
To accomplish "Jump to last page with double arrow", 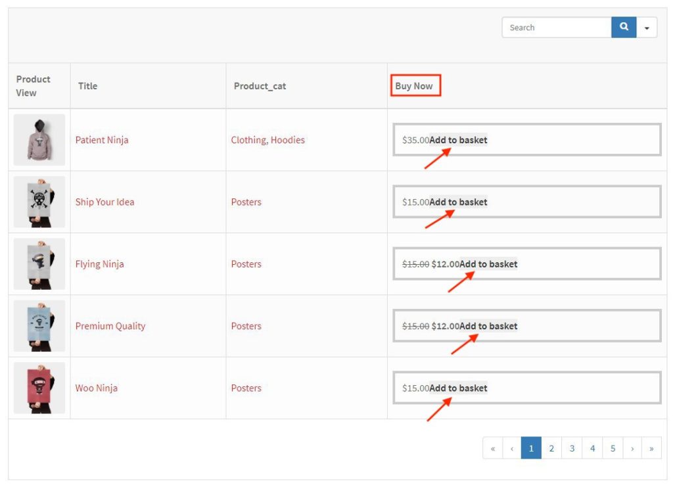I will tap(651, 448).
